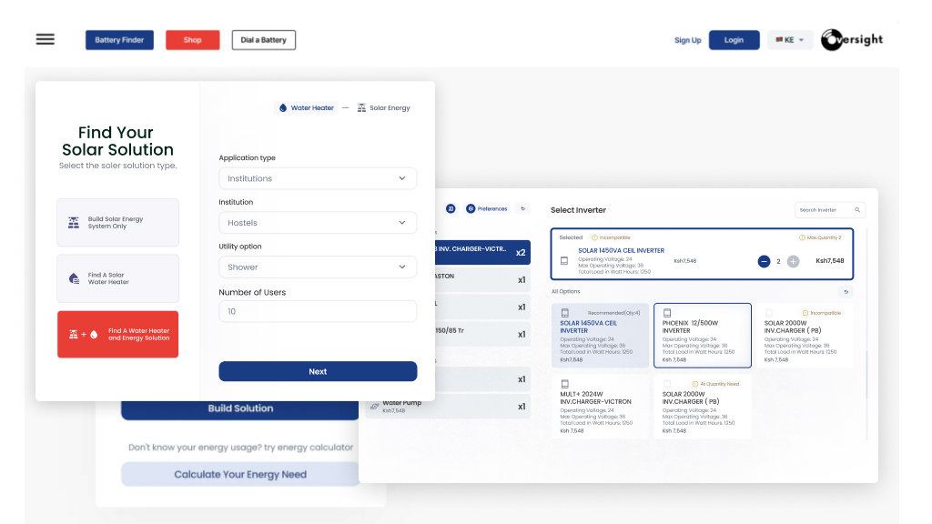Click Dial a Battery button

pyautogui.click(x=263, y=40)
